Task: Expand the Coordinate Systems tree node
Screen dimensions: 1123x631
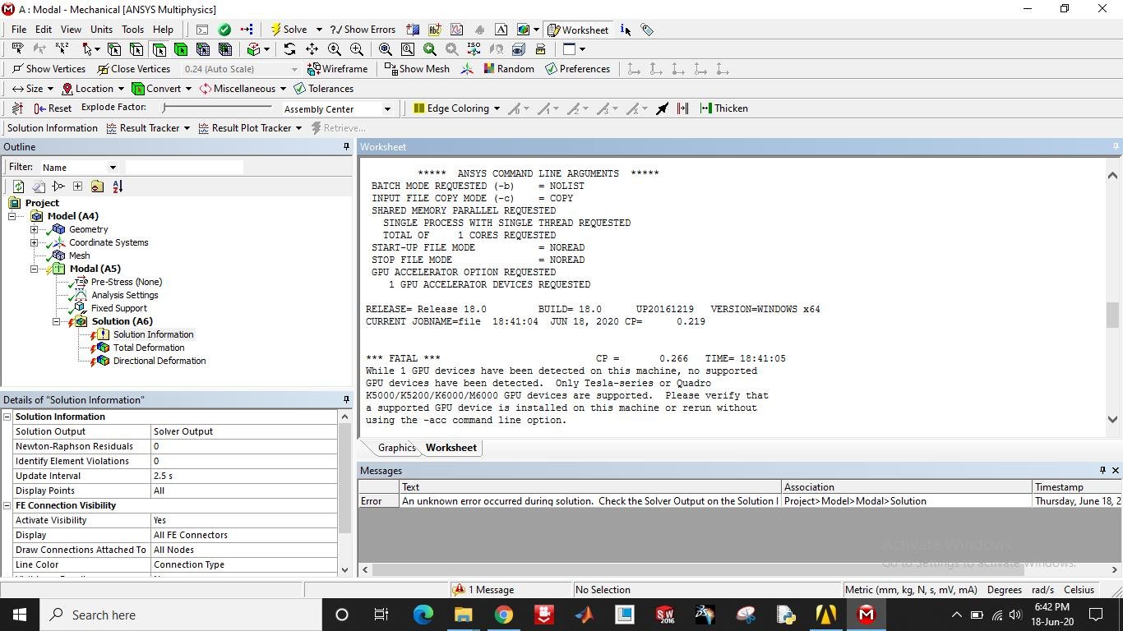Action: tap(34, 242)
